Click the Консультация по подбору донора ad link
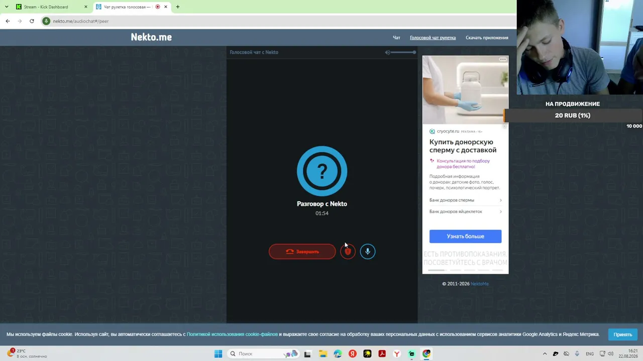Screen dimensions: 643x361 463,163
